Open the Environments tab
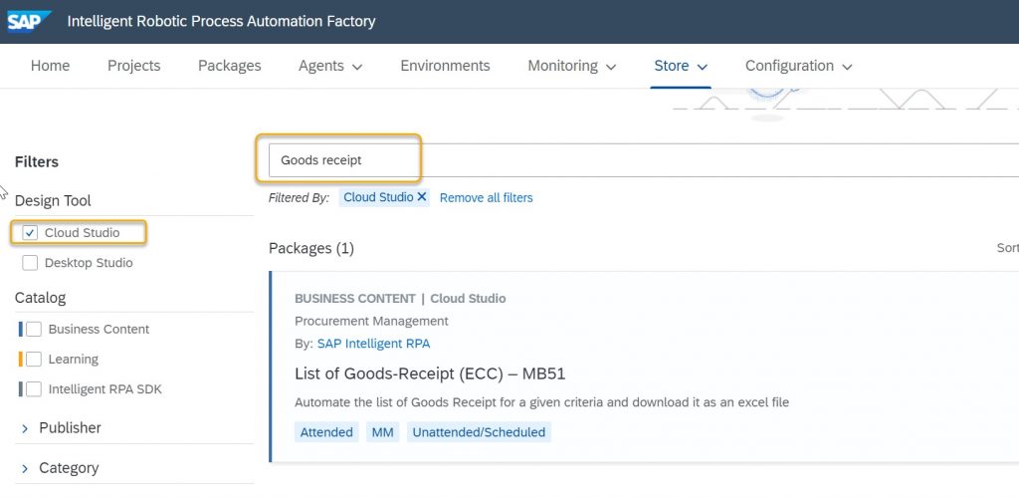This screenshot has width=1019, height=498. coord(445,66)
